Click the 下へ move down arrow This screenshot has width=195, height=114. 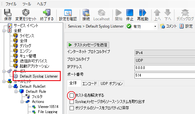[x=168, y=13]
